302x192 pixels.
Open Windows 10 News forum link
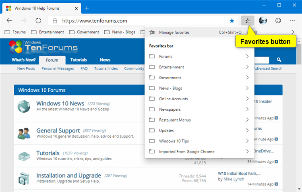(60, 103)
